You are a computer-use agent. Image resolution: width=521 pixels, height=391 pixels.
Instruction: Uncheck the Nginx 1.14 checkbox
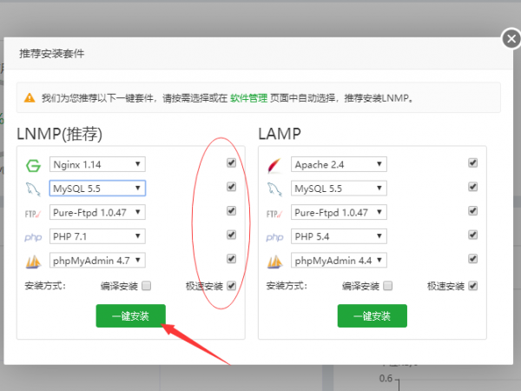[x=231, y=163]
